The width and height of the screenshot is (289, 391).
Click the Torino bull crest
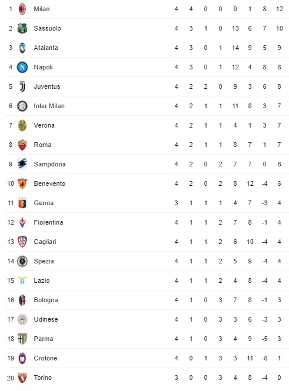pyautogui.click(x=22, y=377)
